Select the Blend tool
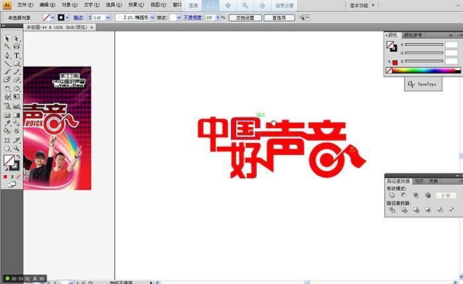463x284 pixels. tap(17, 123)
